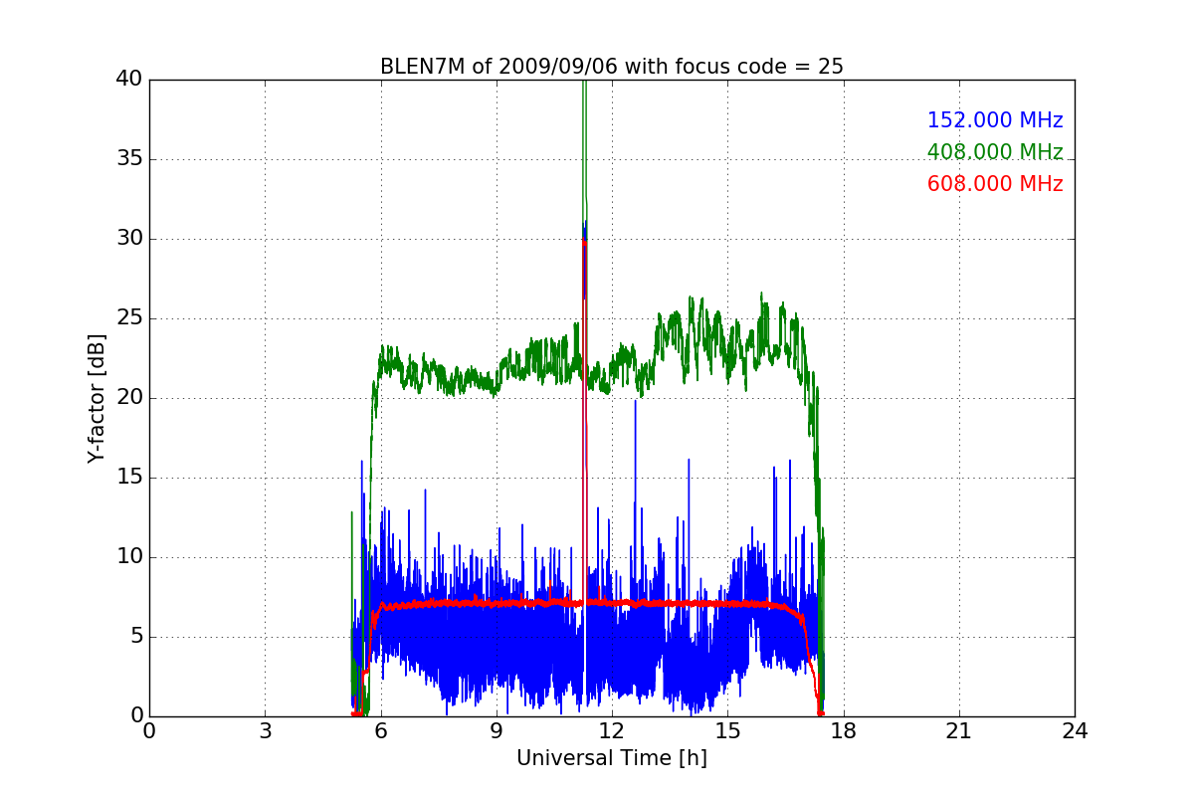Select the '608.000 MHz' legend label
Screen dimensions: 1194x796
click(995, 184)
